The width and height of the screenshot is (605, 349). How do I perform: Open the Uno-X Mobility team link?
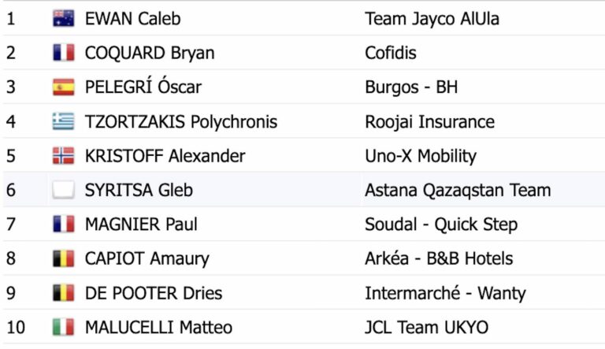coord(421,156)
